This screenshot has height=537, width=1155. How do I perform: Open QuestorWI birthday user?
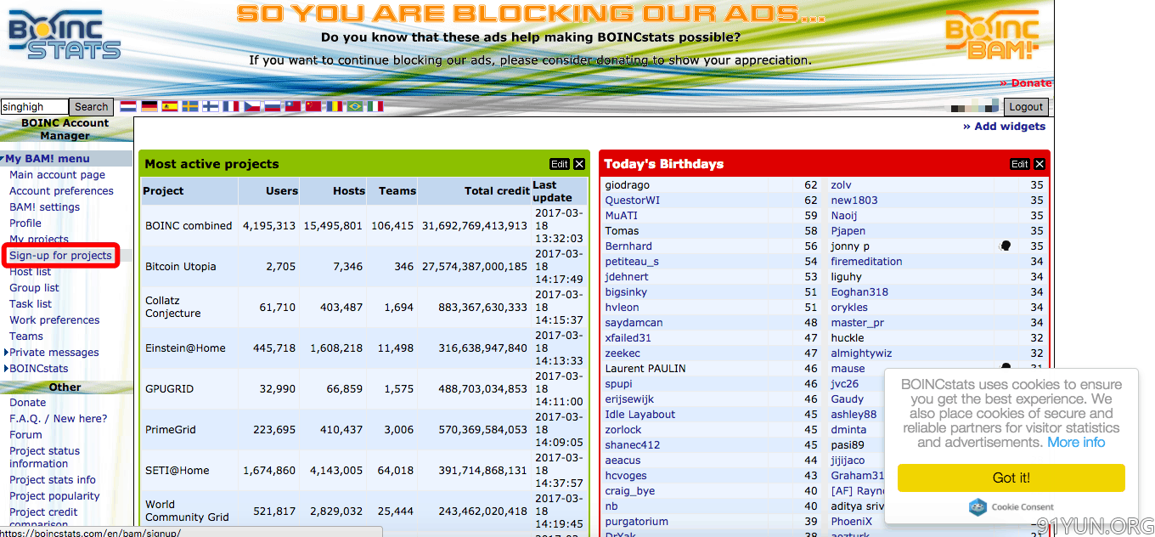632,201
